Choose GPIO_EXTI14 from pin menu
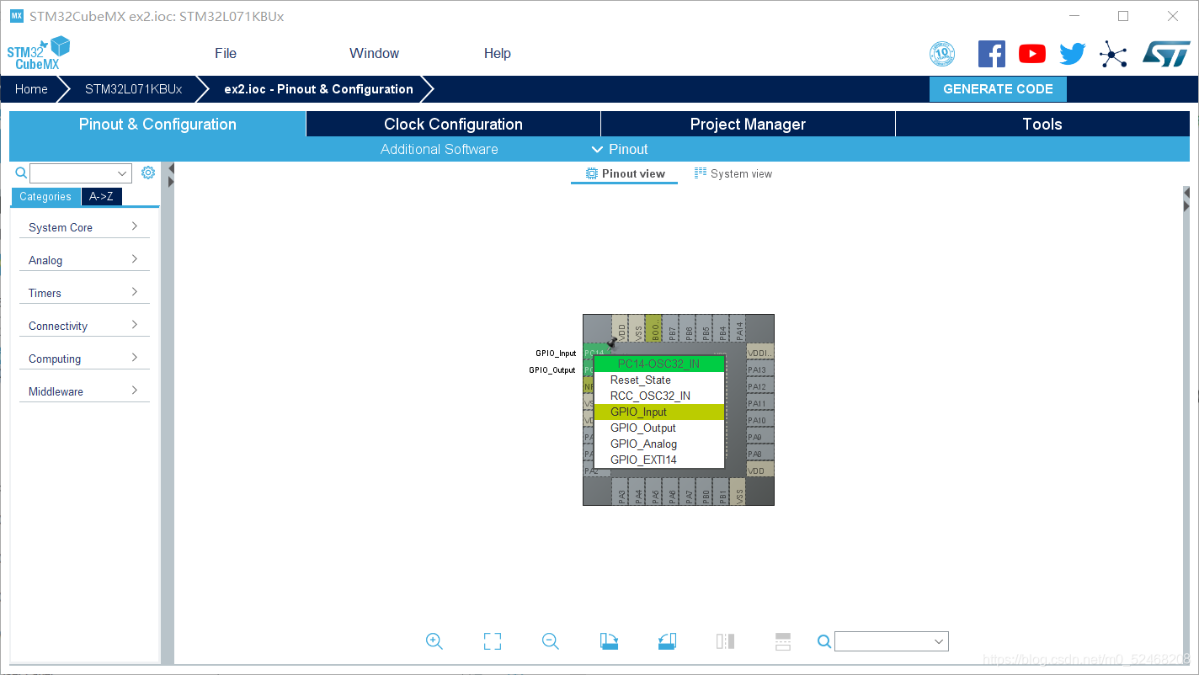 pos(659,460)
